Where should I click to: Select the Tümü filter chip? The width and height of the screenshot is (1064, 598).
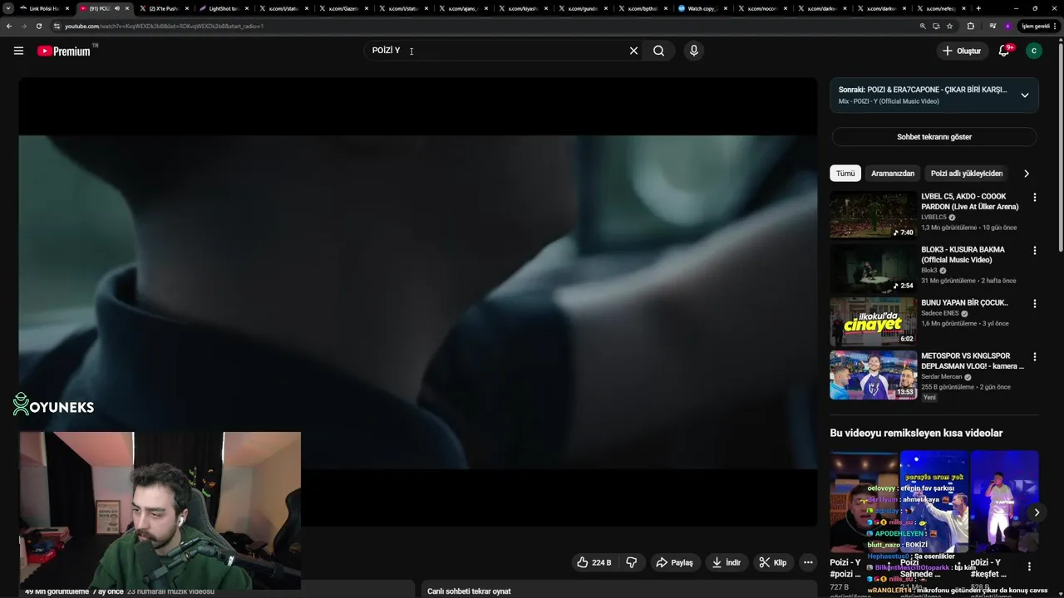(x=845, y=174)
